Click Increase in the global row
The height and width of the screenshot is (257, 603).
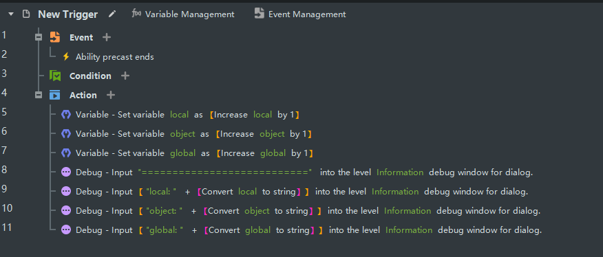click(x=237, y=153)
